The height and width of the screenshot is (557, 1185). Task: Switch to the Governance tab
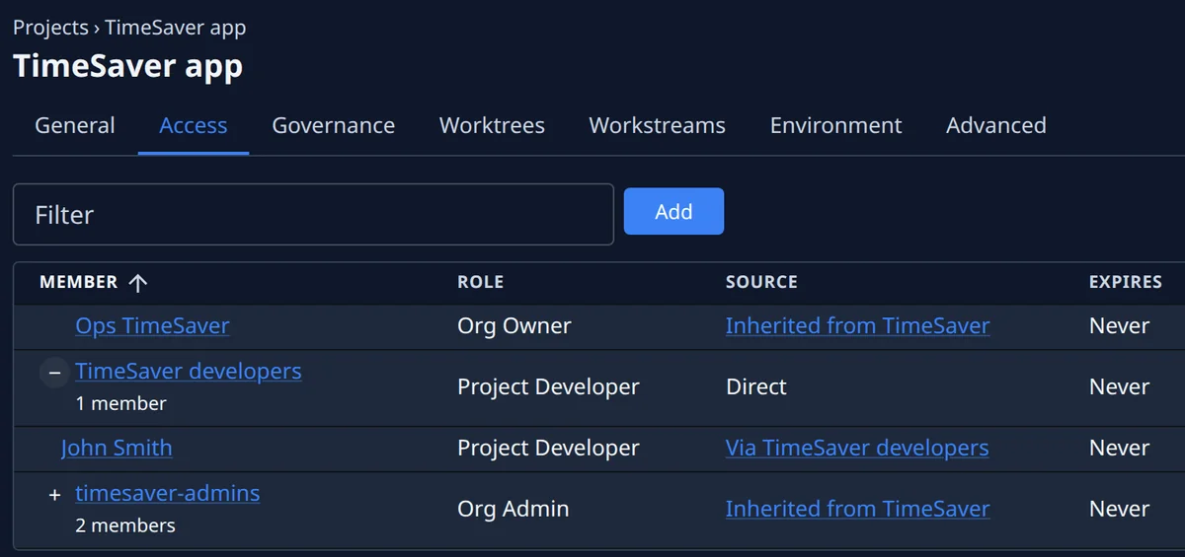pos(334,125)
